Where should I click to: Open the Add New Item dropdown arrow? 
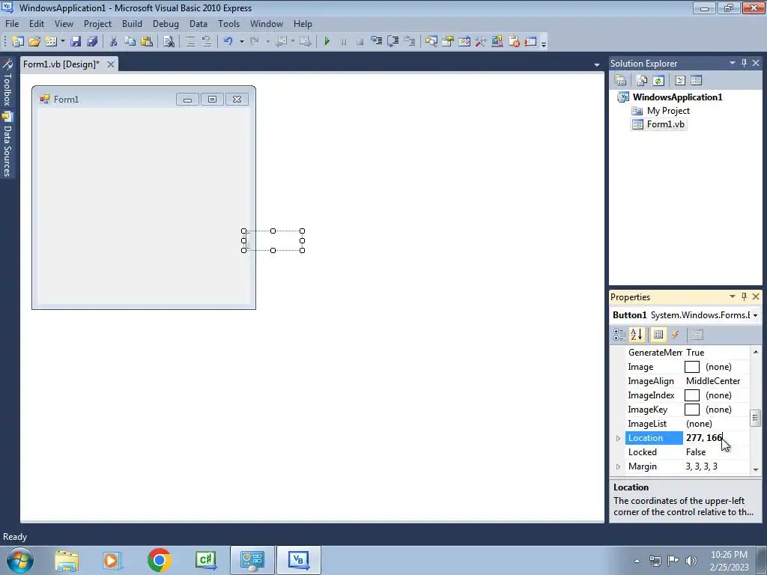(63, 42)
